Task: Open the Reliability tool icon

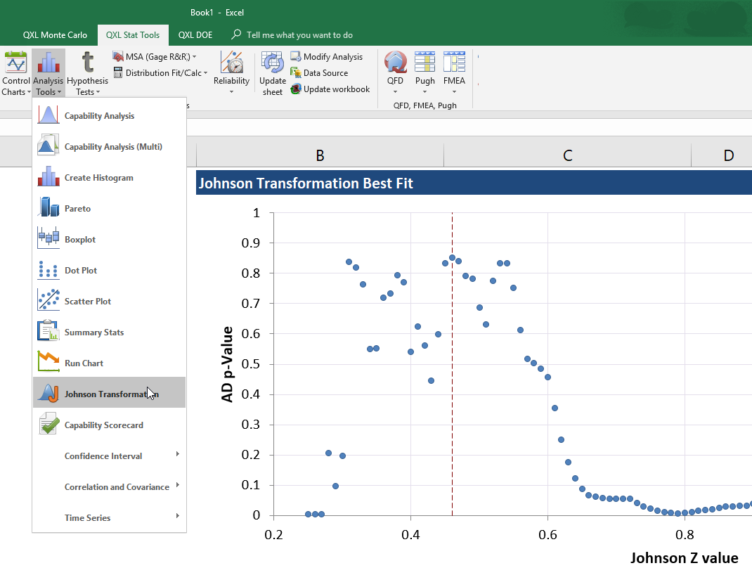Action: pos(232,63)
